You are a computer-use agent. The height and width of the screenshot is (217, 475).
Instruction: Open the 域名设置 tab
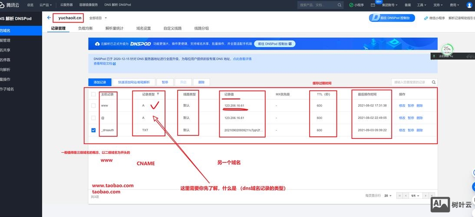pyautogui.click(x=144, y=28)
